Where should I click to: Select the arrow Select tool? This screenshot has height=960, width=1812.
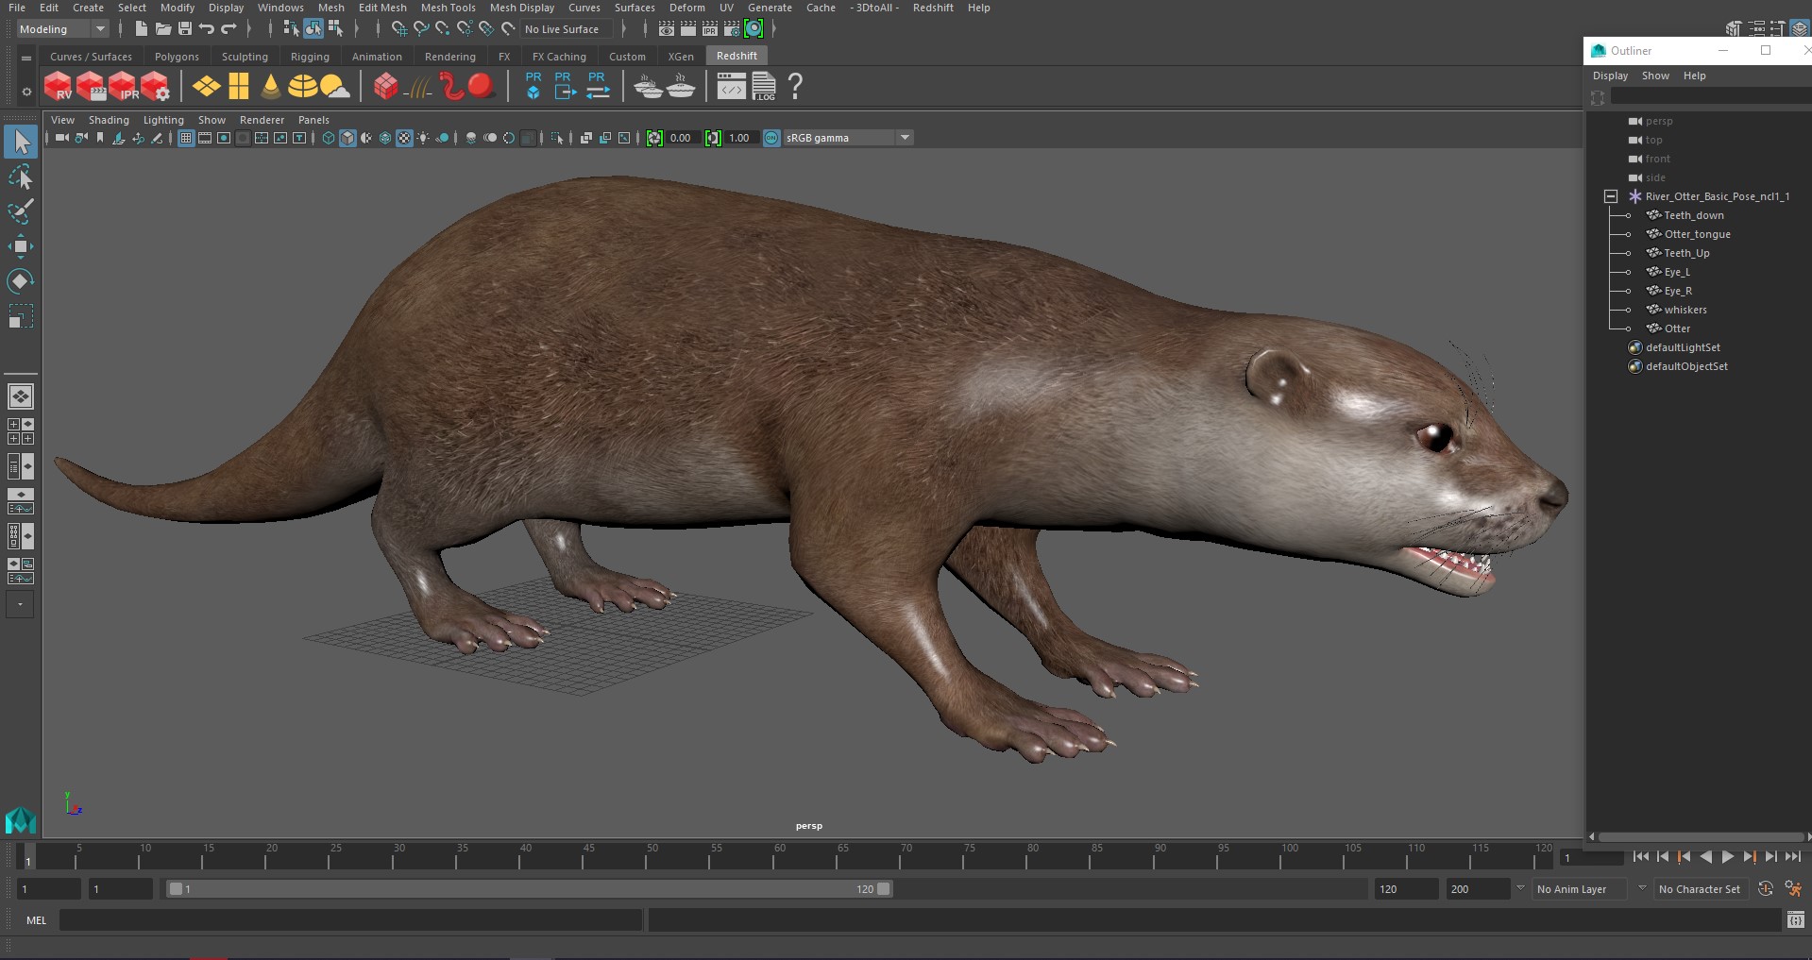pyautogui.click(x=21, y=143)
